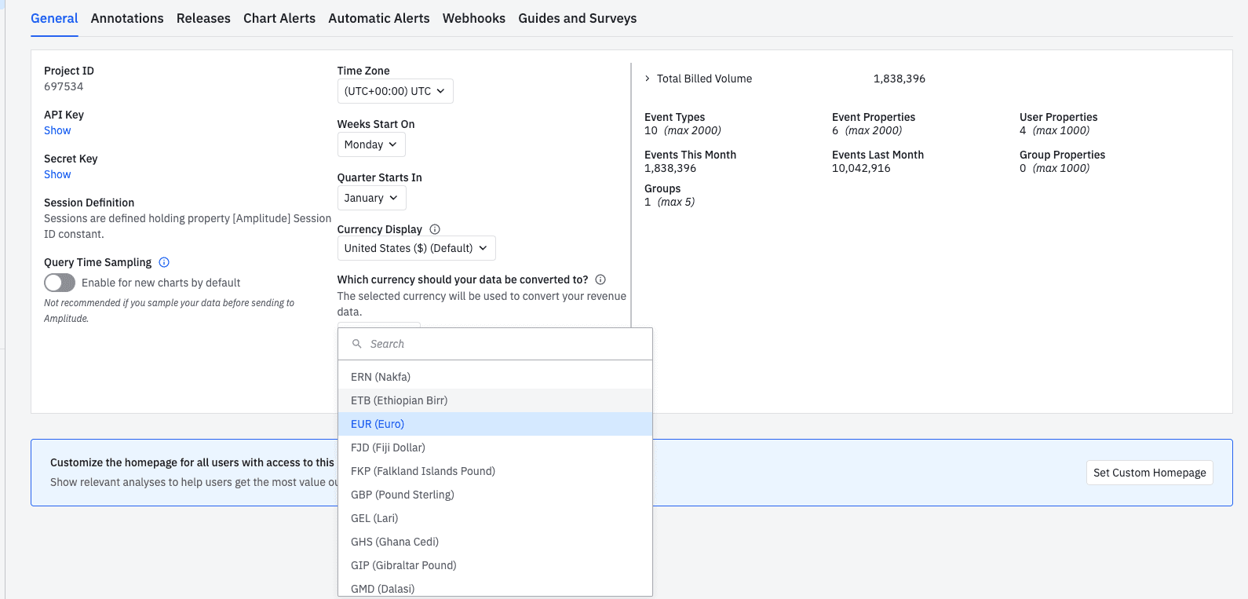Open the Time Zone dropdown

pos(395,91)
